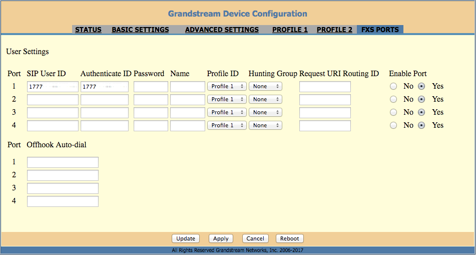
Task: Click the 'Offhook Auto-dial' column label
Action: [57, 145]
